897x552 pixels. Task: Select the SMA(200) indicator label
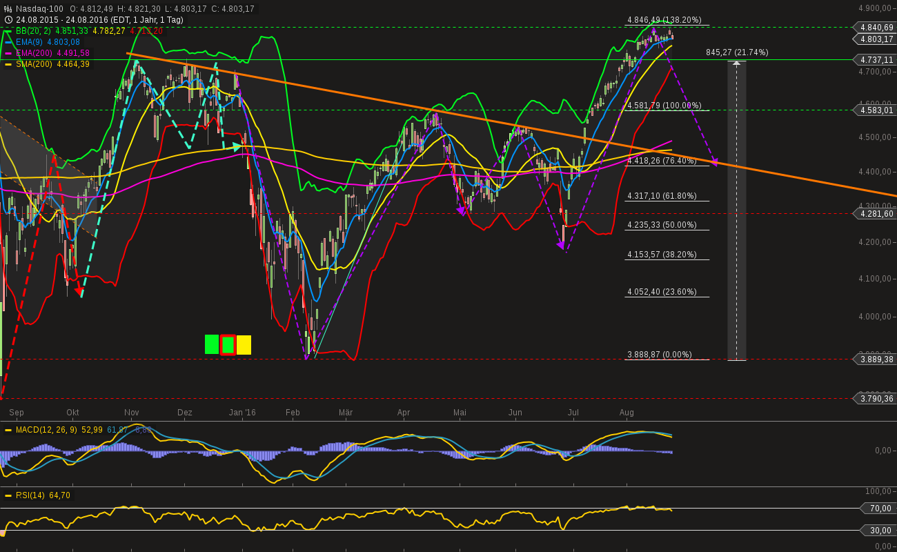coord(34,64)
